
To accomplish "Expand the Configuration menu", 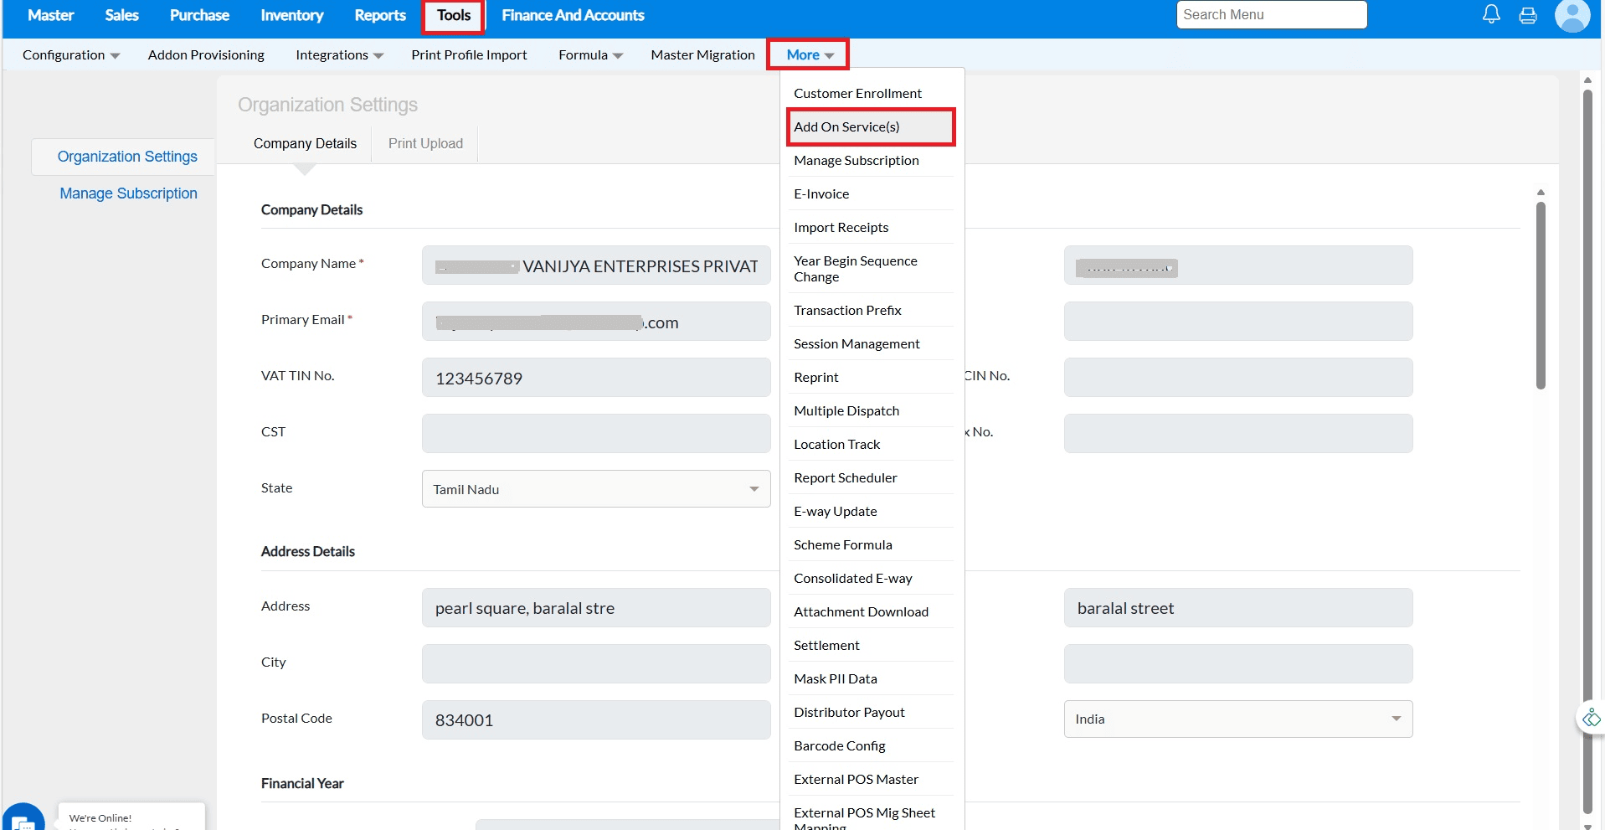I will [x=71, y=55].
